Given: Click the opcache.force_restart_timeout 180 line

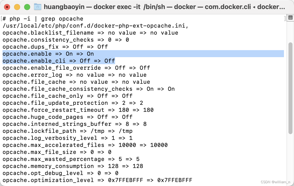Looking at the screenshot, I should point(78,110).
